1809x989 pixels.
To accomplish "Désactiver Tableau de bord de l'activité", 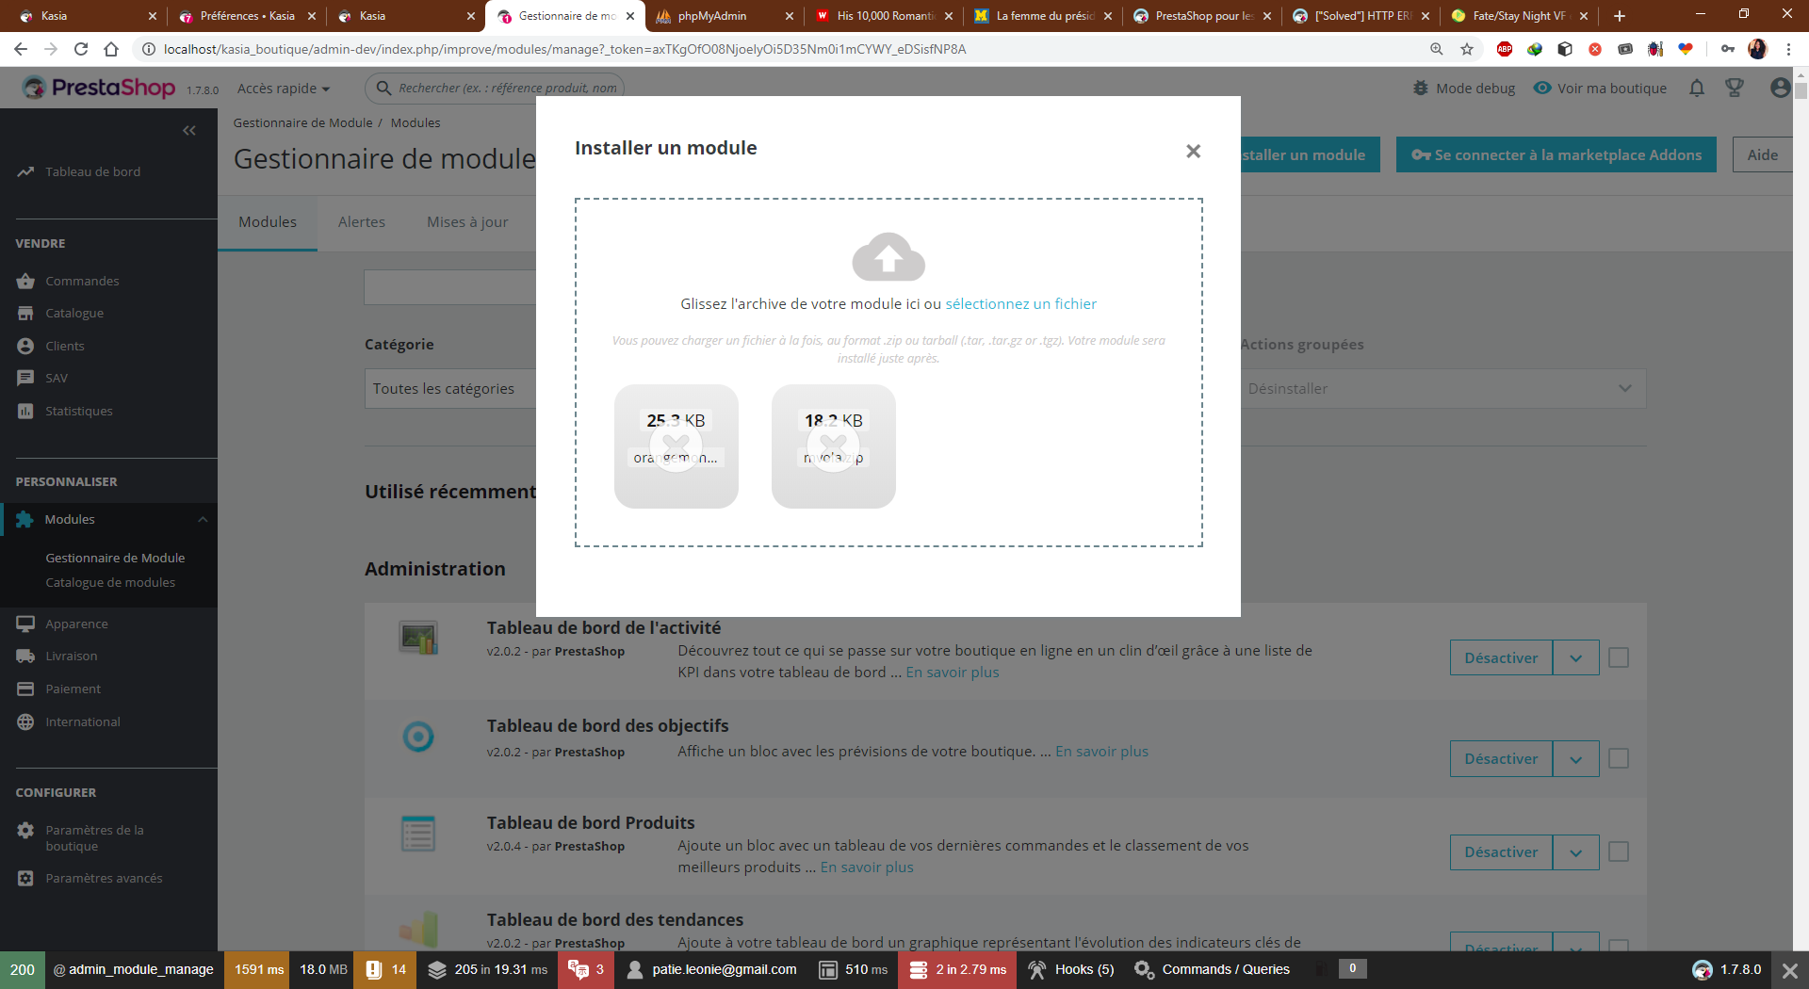I will coord(1501,657).
